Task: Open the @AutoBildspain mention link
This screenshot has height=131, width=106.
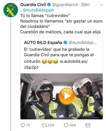Action: click(x=38, y=10)
